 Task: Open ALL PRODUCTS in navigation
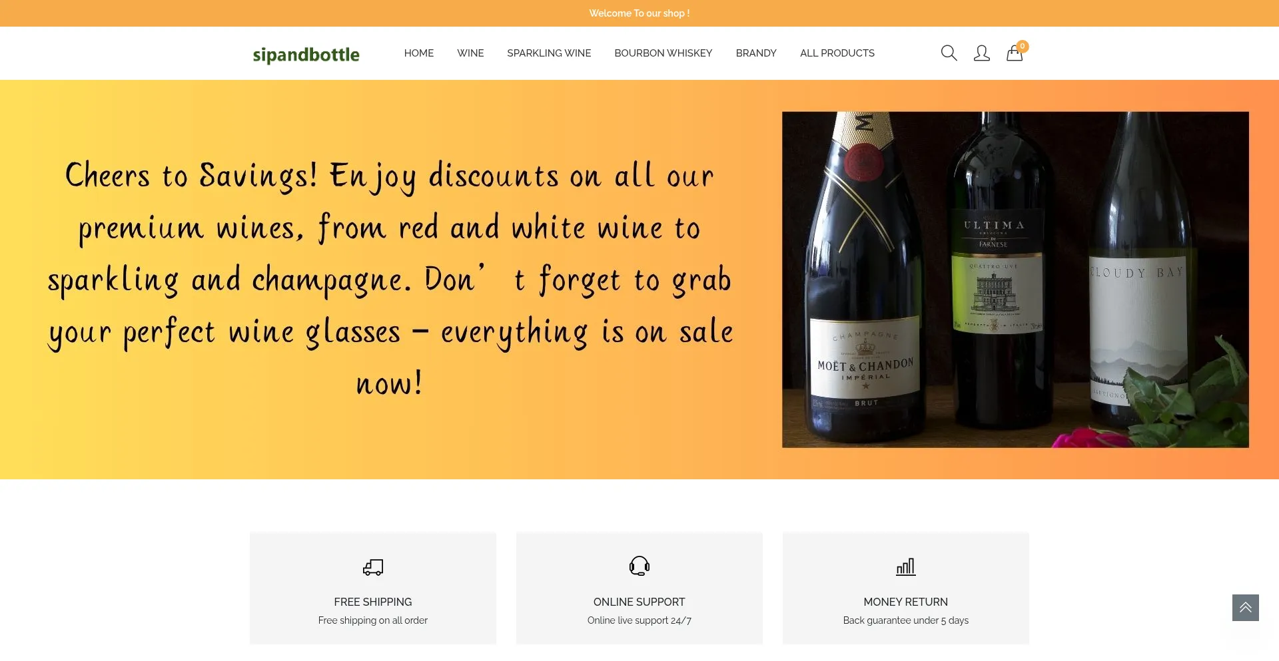(x=837, y=53)
